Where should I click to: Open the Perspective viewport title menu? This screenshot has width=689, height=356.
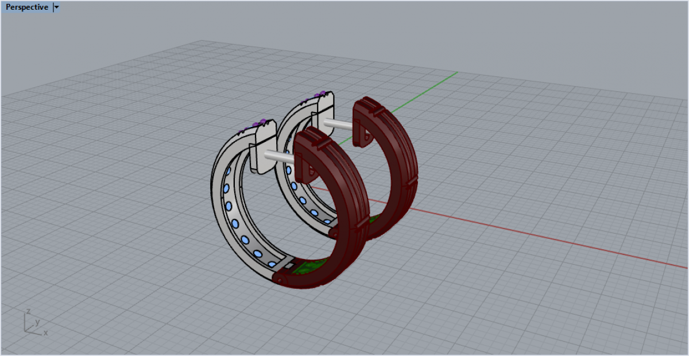pyautogui.click(x=27, y=7)
